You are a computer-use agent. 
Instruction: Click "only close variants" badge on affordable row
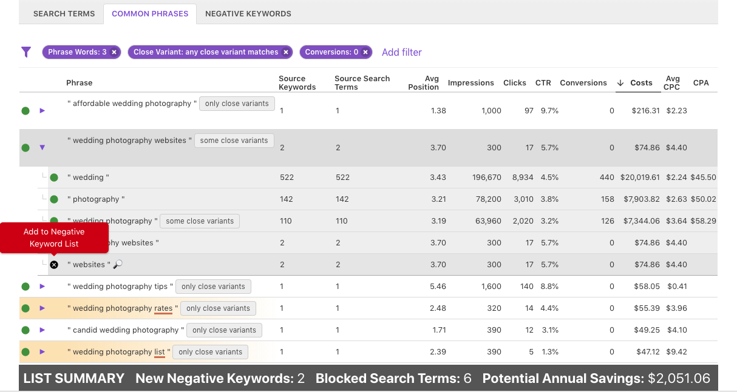(x=237, y=103)
